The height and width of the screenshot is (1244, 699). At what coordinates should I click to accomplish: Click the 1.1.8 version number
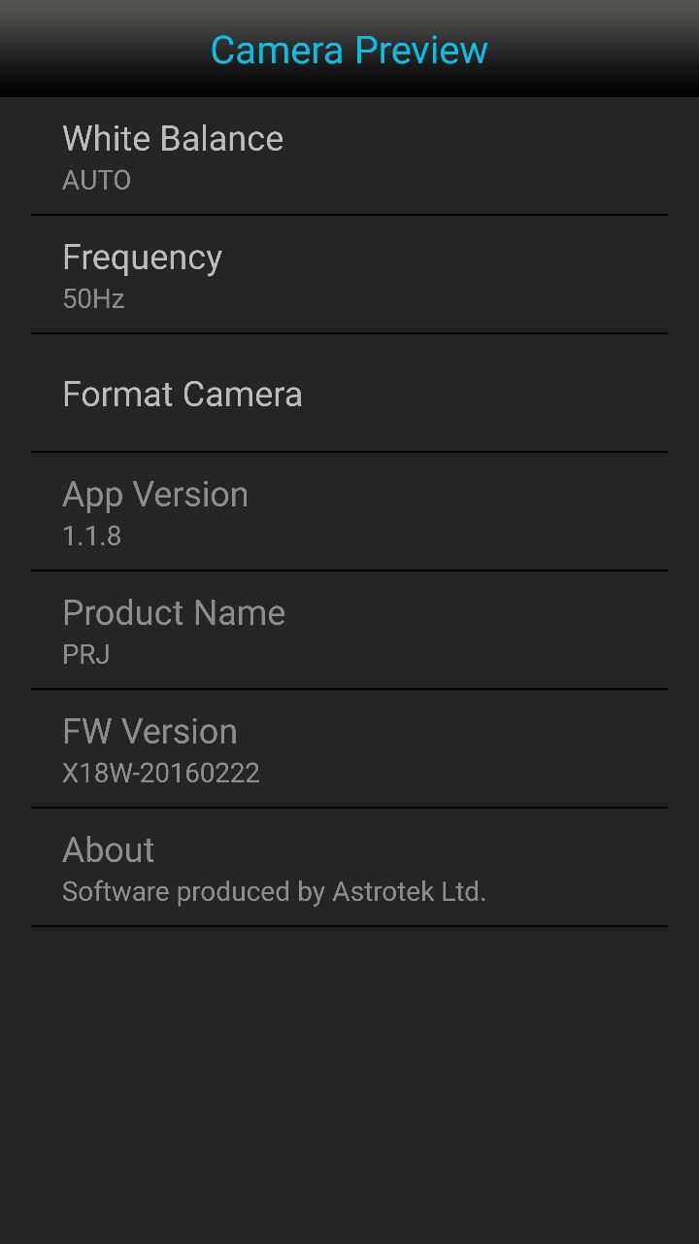tap(91, 536)
